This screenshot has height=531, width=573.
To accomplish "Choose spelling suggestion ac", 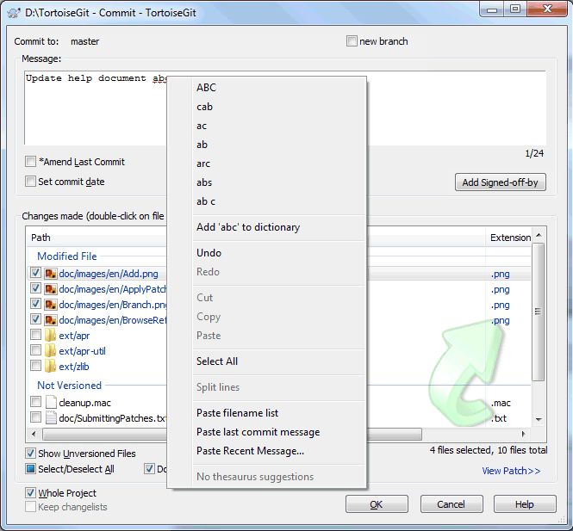I will (x=267, y=126).
